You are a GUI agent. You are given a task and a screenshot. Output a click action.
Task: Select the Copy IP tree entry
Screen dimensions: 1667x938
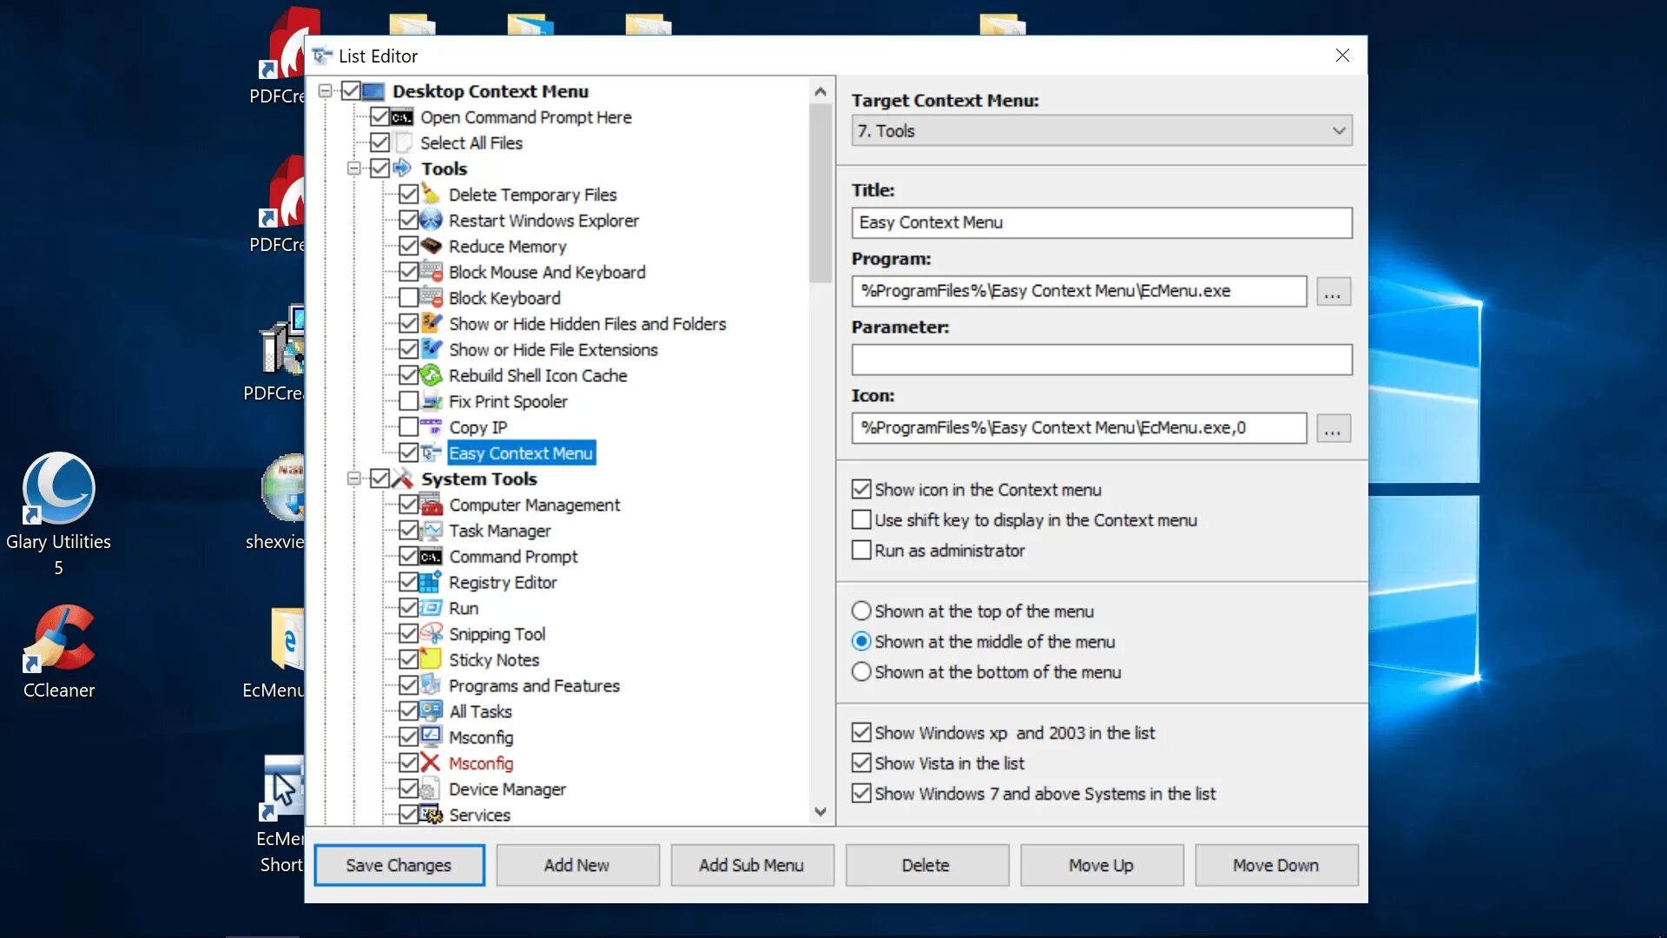click(x=478, y=427)
